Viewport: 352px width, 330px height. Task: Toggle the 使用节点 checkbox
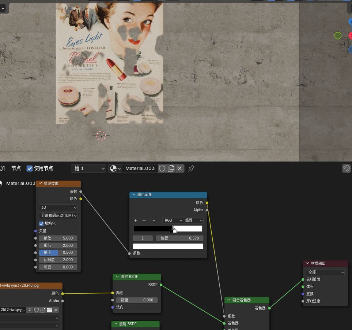30,168
